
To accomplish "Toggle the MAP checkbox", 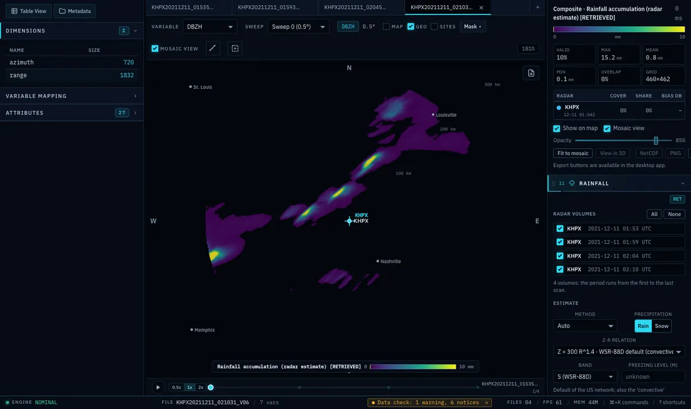I will pyautogui.click(x=386, y=26).
